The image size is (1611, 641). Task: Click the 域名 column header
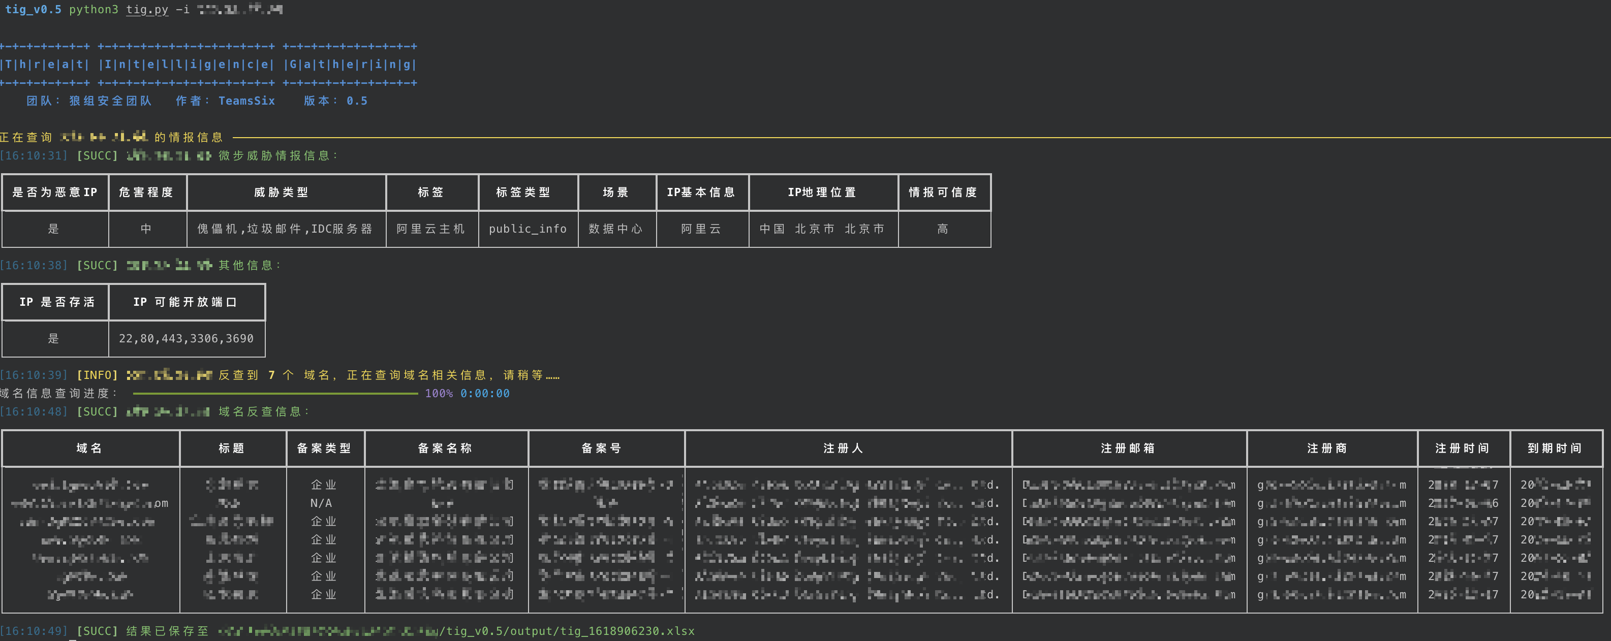[x=89, y=448]
